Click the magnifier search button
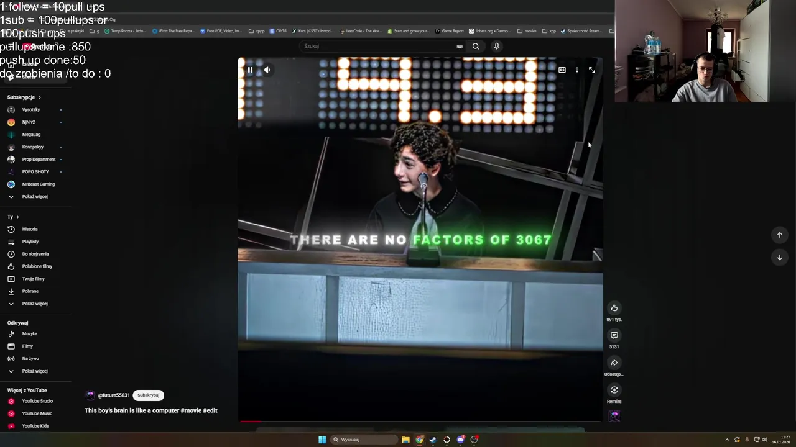 point(476,46)
